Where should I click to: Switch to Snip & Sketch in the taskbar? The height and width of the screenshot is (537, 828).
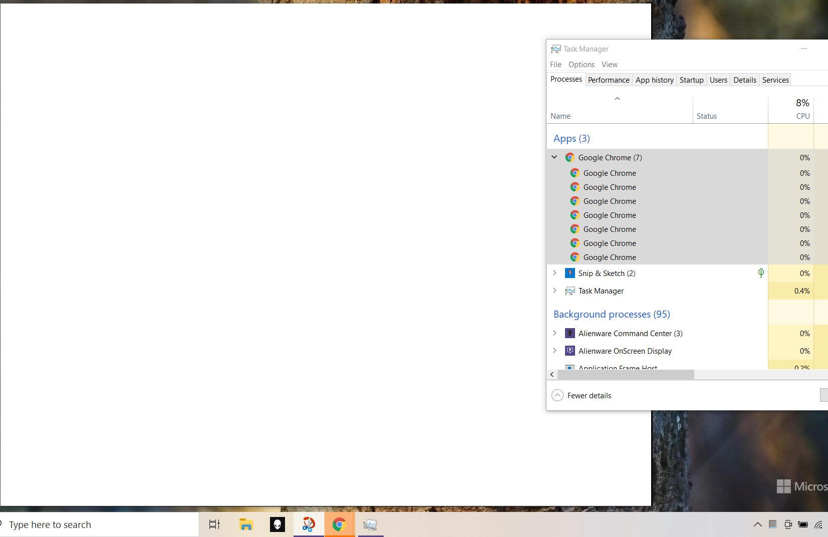309,524
